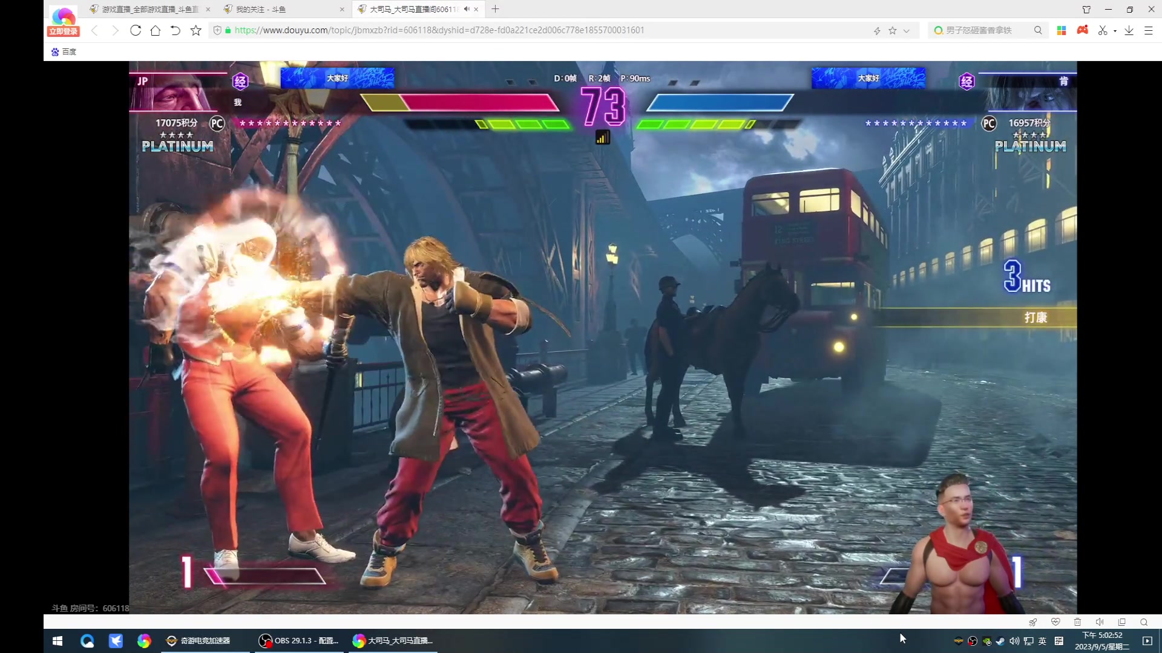Image resolution: width=1162 pixels, height=653 pixels.
Task: Open the network tray icon
Action: (1029, 641)
